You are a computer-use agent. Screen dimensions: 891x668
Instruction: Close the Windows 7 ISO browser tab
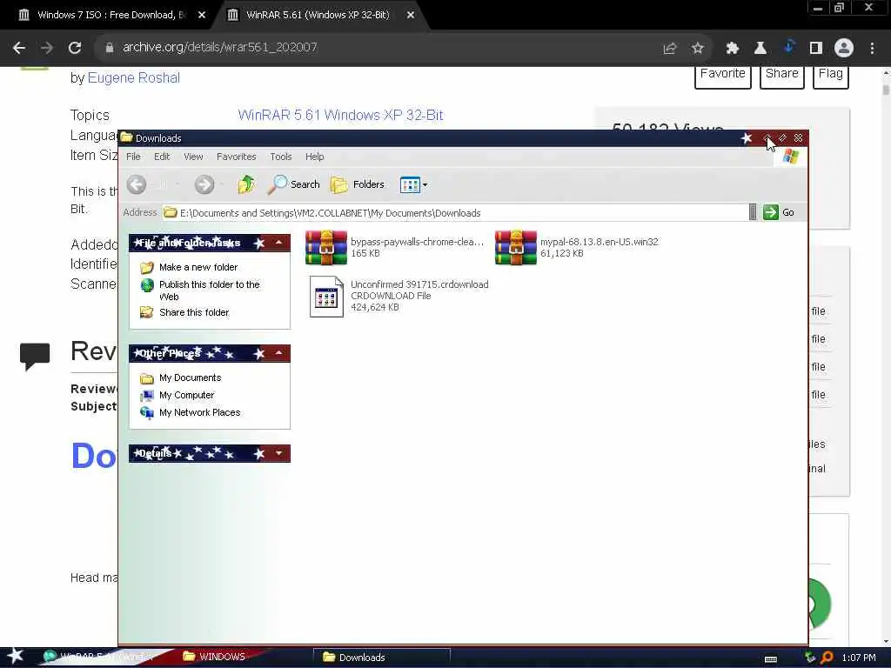tap(202, 16)
